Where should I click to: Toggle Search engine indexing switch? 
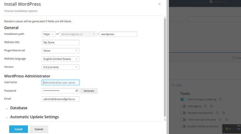click(183, 99)
